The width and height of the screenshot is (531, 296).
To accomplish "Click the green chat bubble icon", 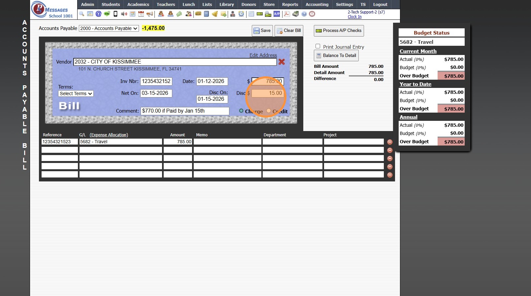I will (x=107, y=14).
